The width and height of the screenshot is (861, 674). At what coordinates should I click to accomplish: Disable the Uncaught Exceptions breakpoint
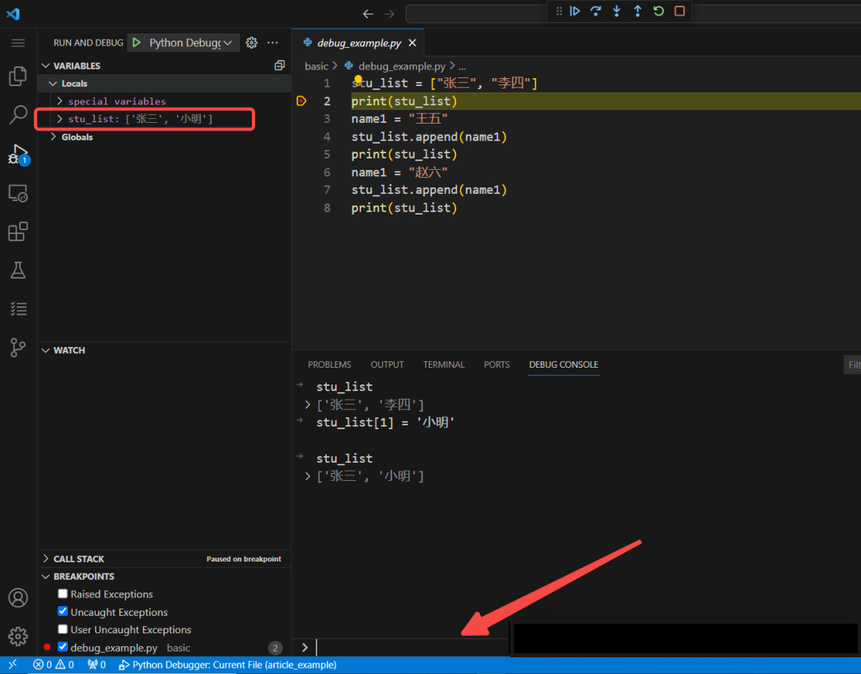click(x=62, y=612)
